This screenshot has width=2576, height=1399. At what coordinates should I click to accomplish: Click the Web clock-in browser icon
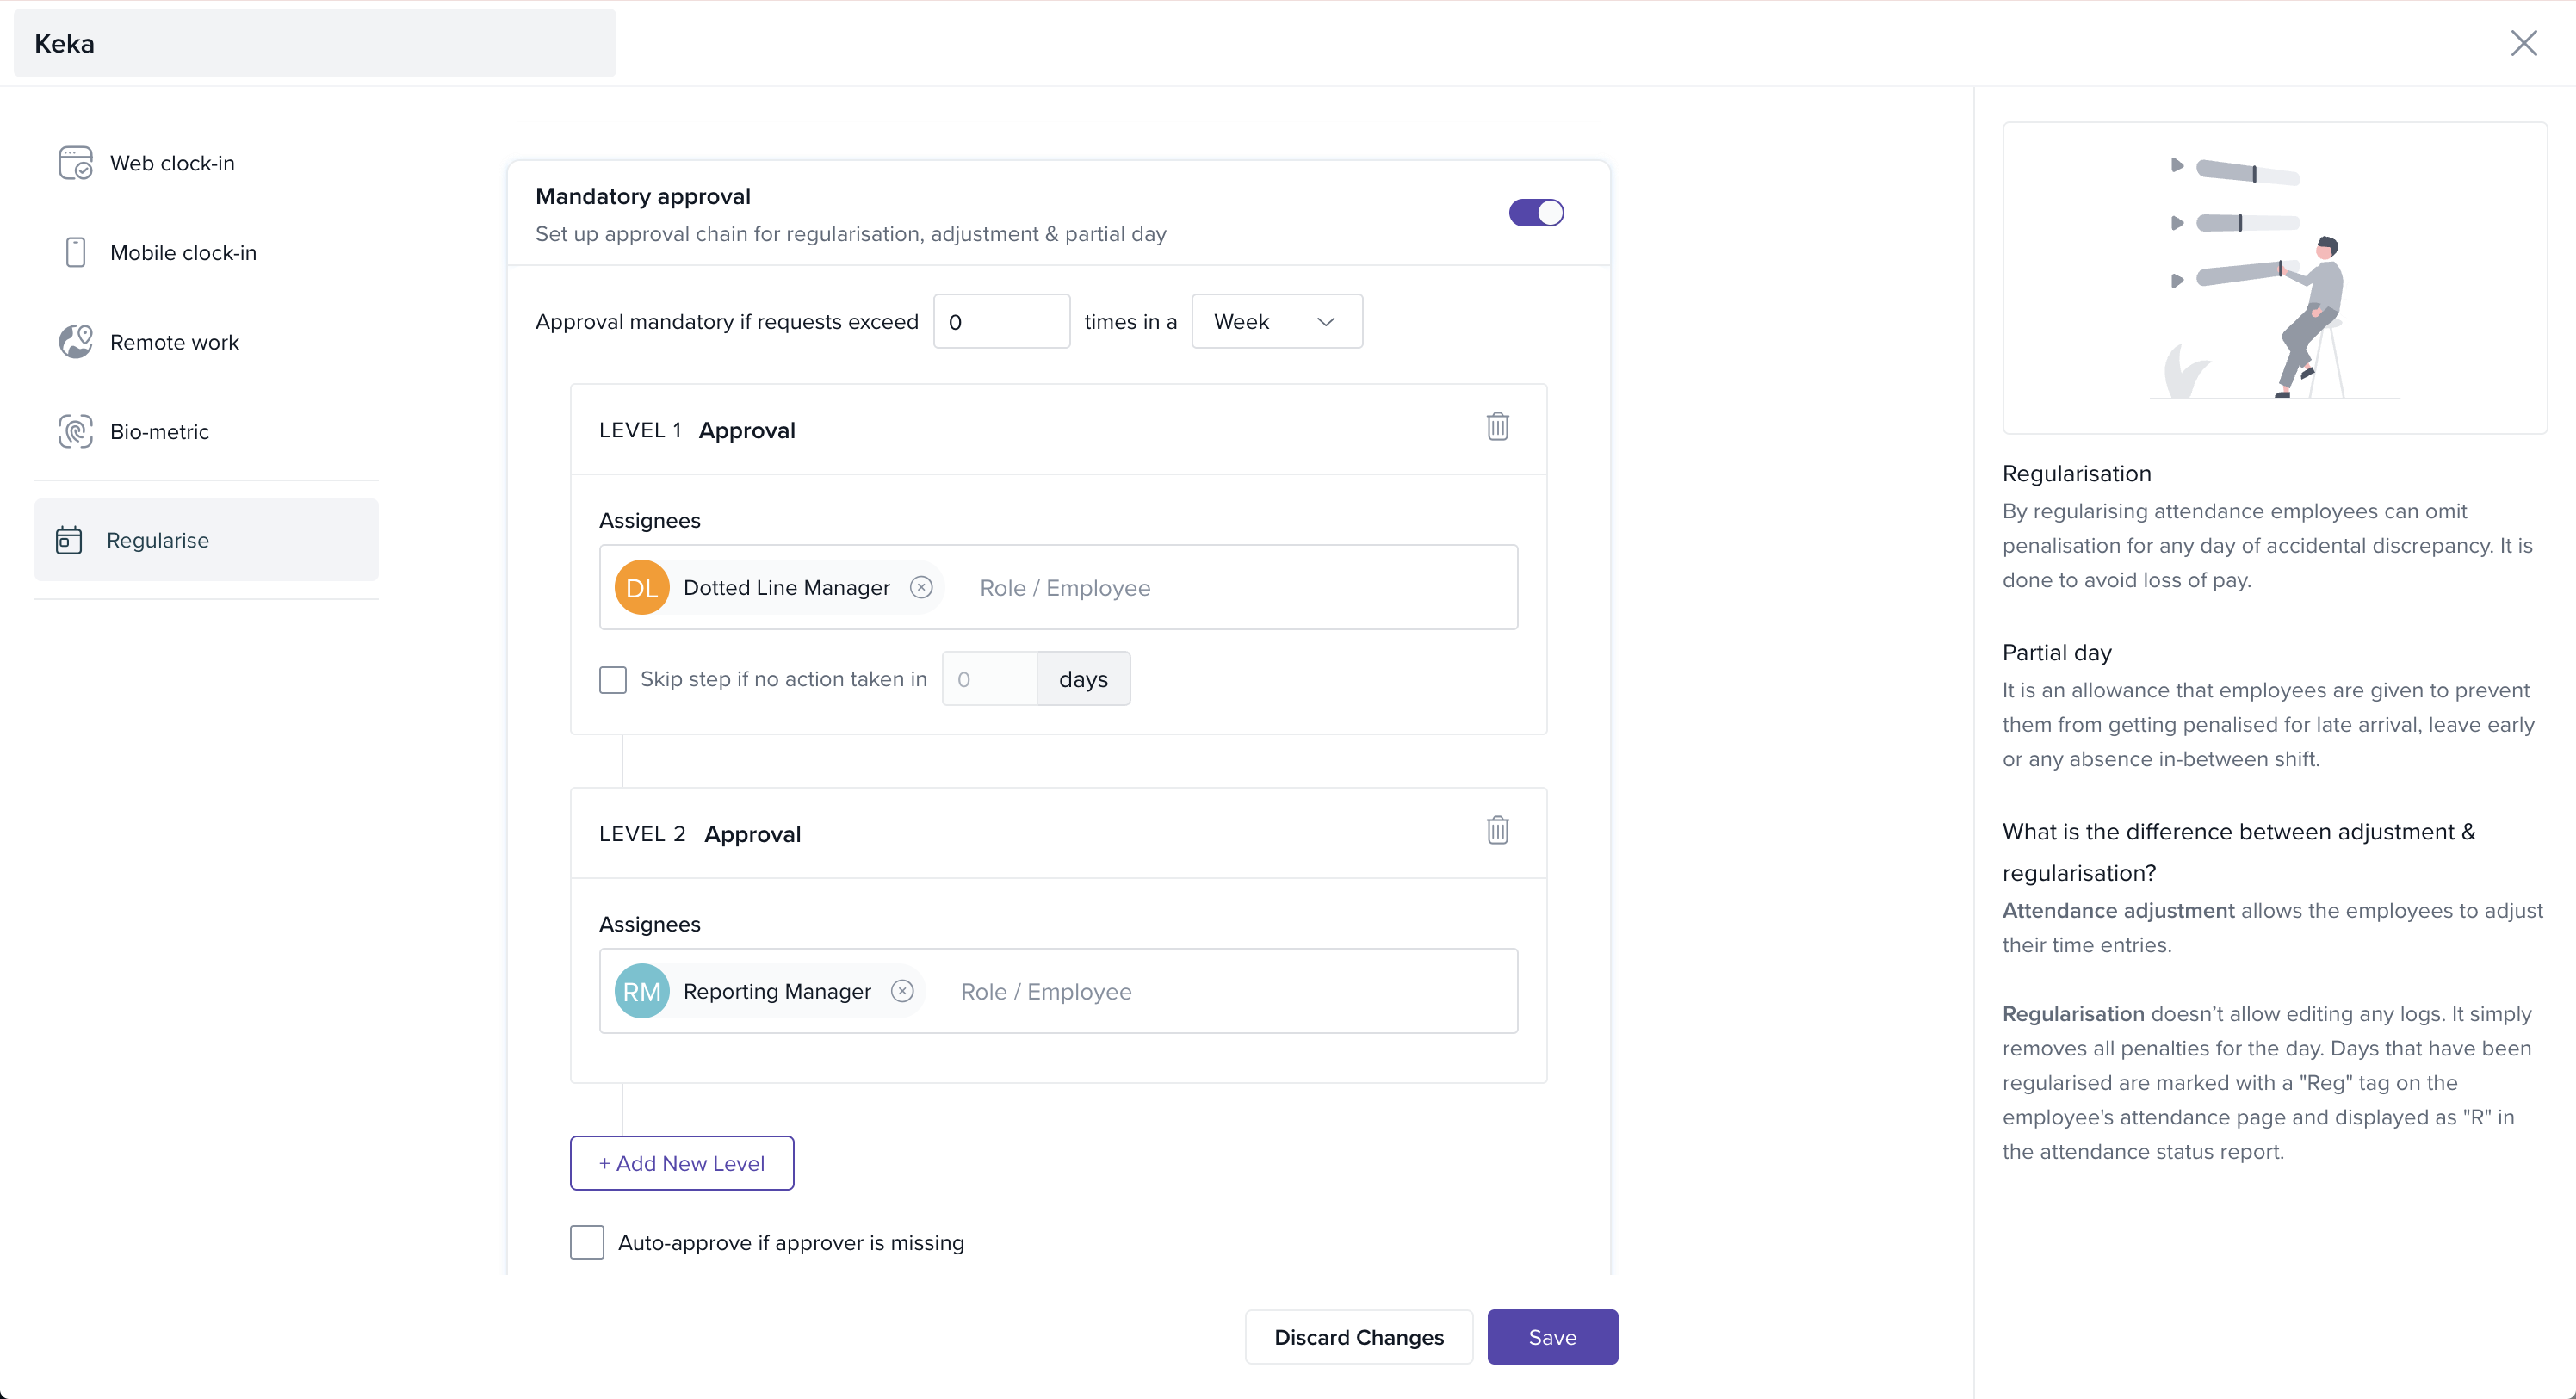[x=75, y=163]
